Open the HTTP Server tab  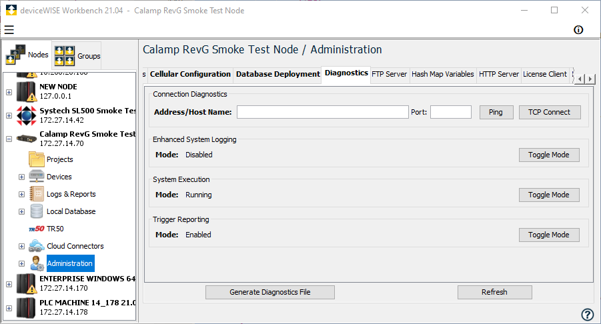499,74
